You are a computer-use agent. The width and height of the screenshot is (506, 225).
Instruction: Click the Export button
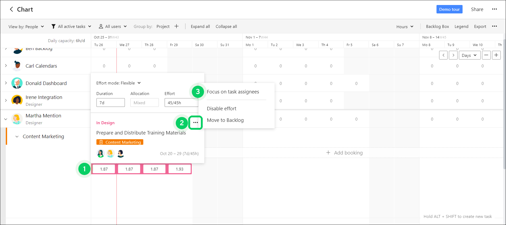coord(480,26)
